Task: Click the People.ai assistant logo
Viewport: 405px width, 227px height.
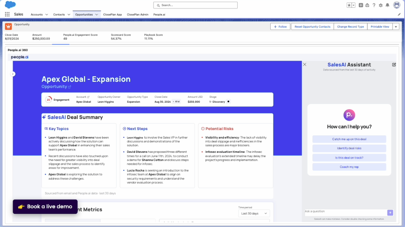Action: point(349,115)
